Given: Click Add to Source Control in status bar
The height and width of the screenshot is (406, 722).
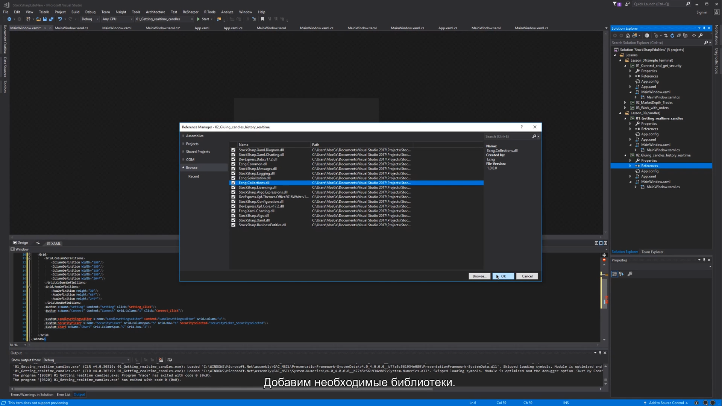Looking at the screenshot, I should 666,403.
